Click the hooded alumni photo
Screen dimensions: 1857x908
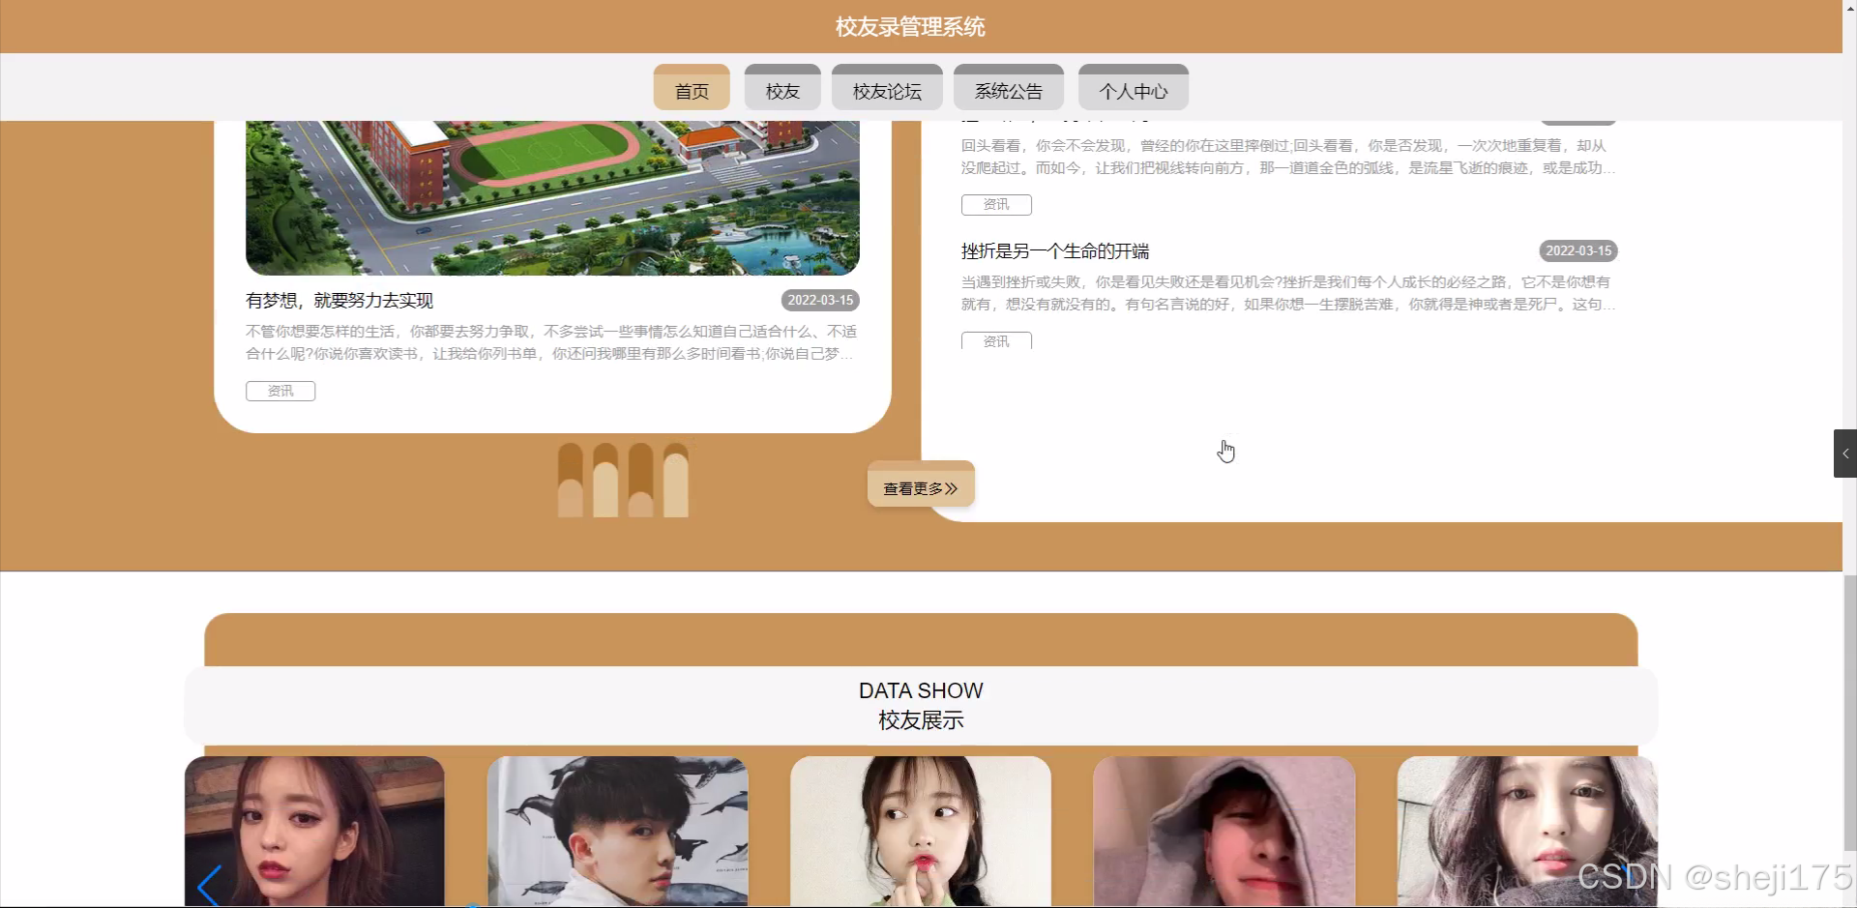coord(1223,832)
